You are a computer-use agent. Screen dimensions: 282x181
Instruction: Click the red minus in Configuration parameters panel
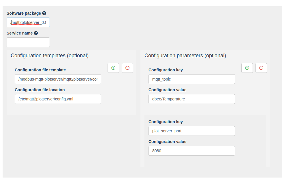click(261, 68)
